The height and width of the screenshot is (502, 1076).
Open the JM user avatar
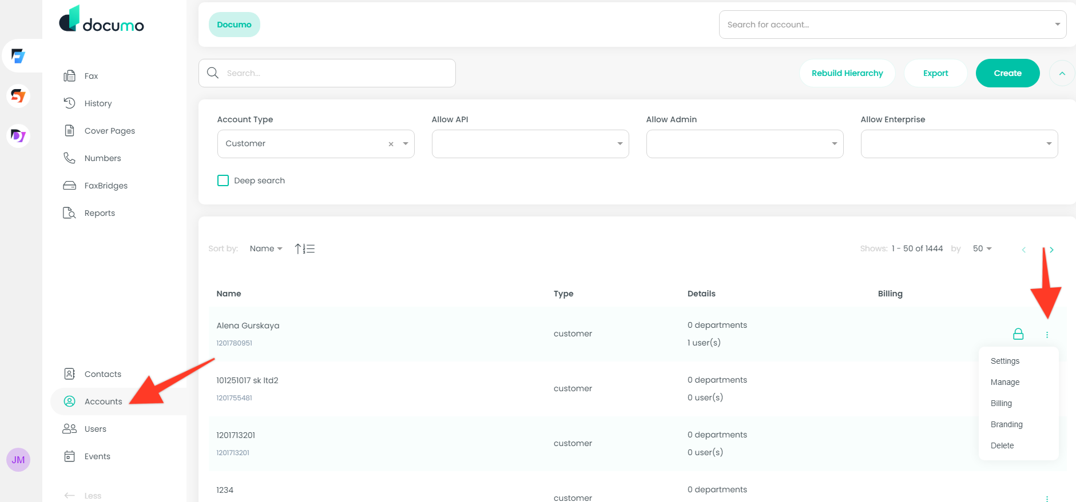pyautogui.click(x=18, y=460)
